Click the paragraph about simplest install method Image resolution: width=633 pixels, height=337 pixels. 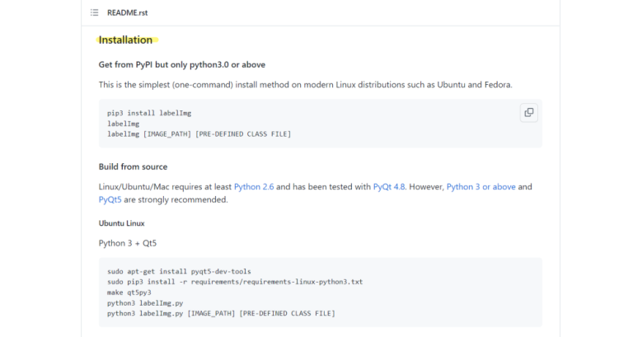click(x=305, y=85)
